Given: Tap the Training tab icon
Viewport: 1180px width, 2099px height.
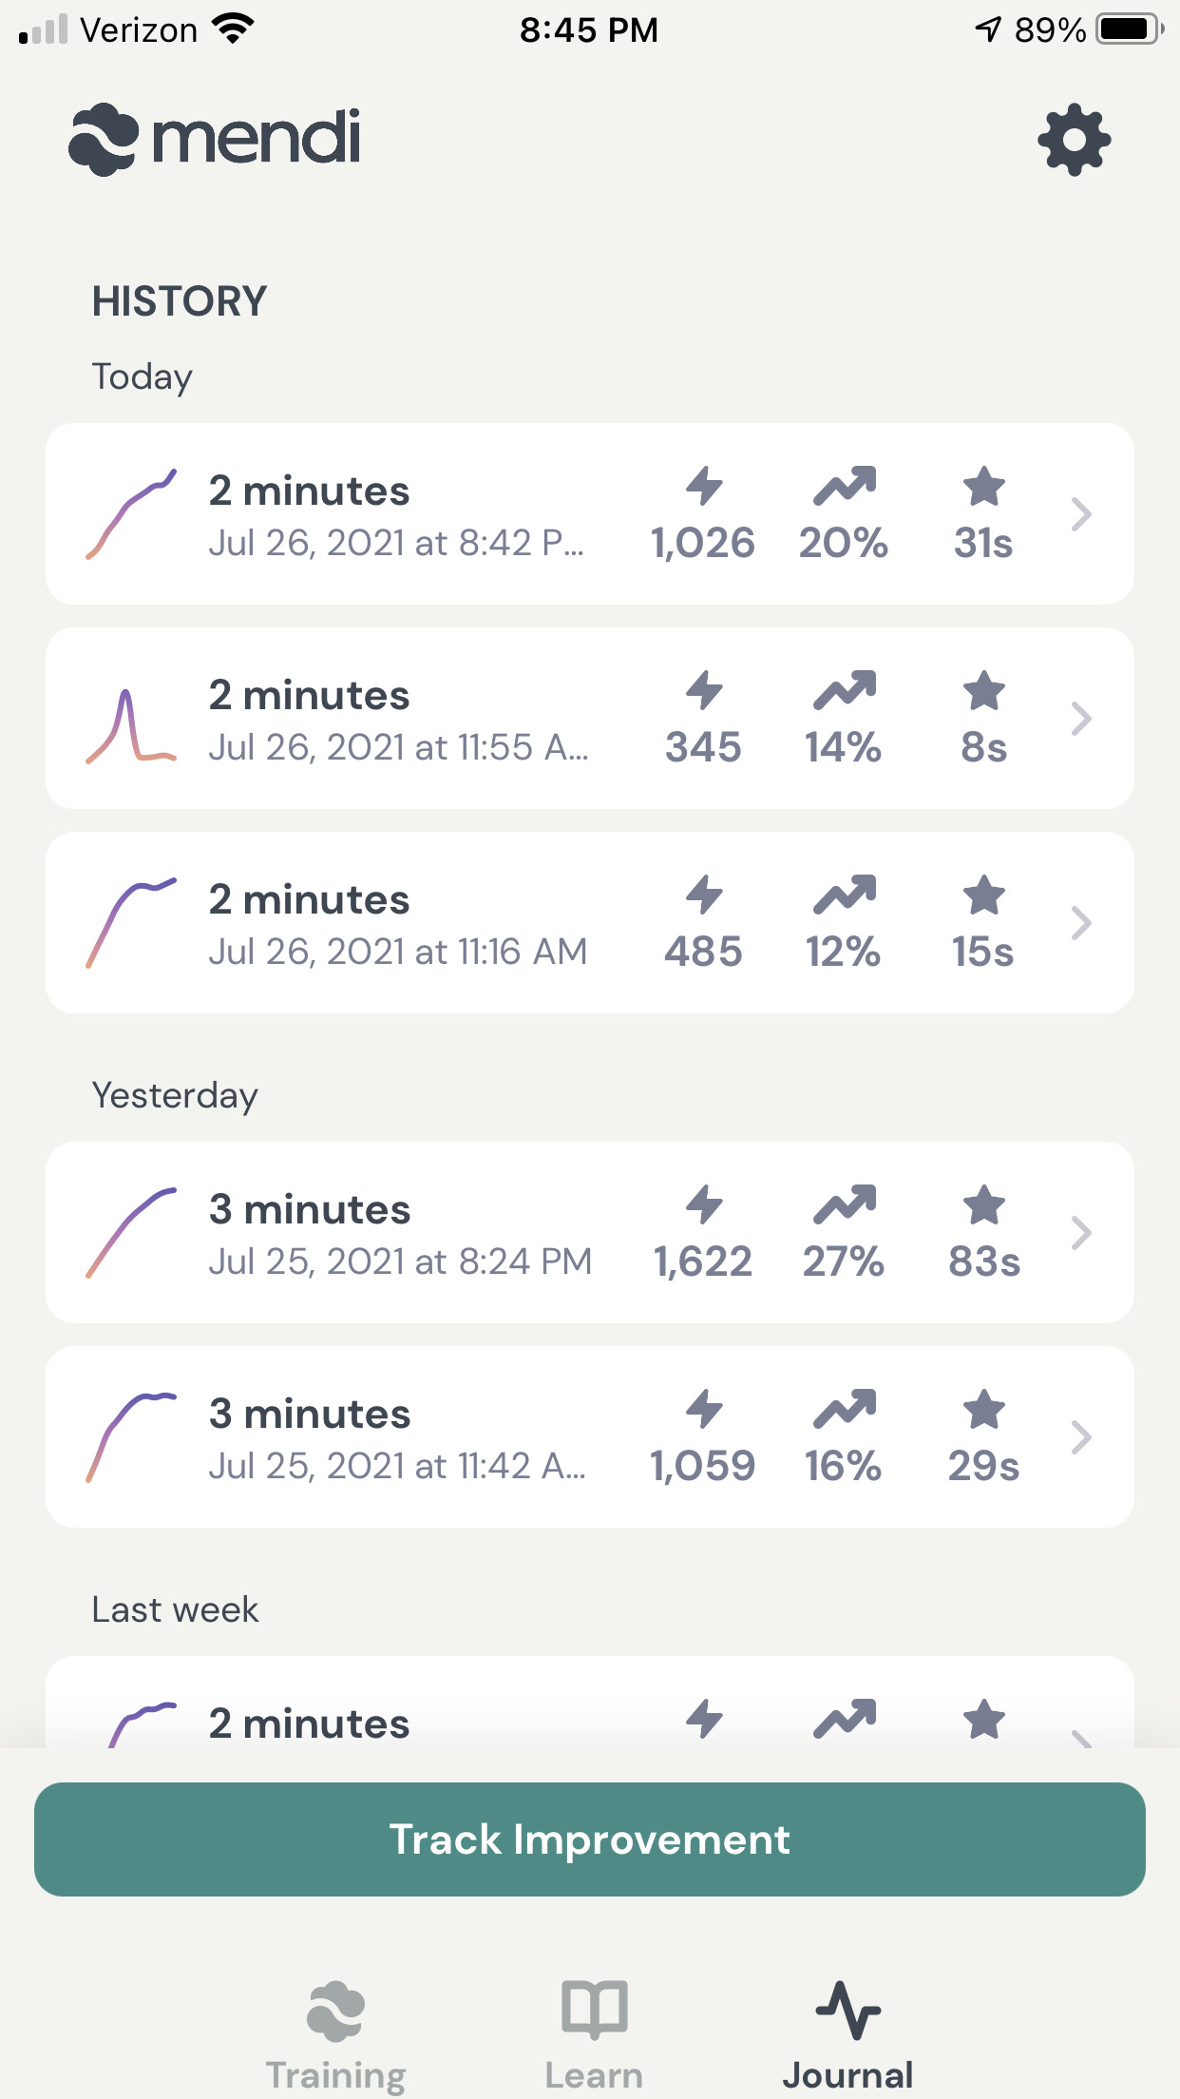Looking at the screenshot, I should 335,2010.
